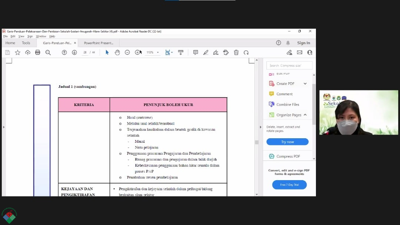Screen dimensions: 400x225
Task: Open the Sign document pen tool
Action: point(216,52)
